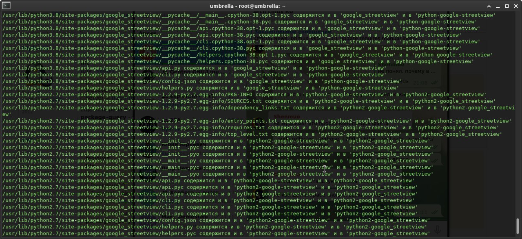Click the python3.8 'google_streetview/api.py' line
Screen dimensions: 522x239
pyautogui.click(x=194, y=68)
